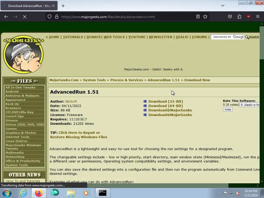The height and width of the screenshot is (198, 264).
Task: Open FORUMS in the top navigation
Action: (200, 37)
